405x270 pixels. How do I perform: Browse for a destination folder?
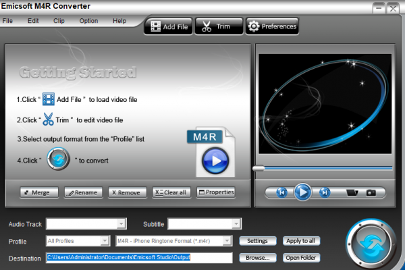point(258,258)
